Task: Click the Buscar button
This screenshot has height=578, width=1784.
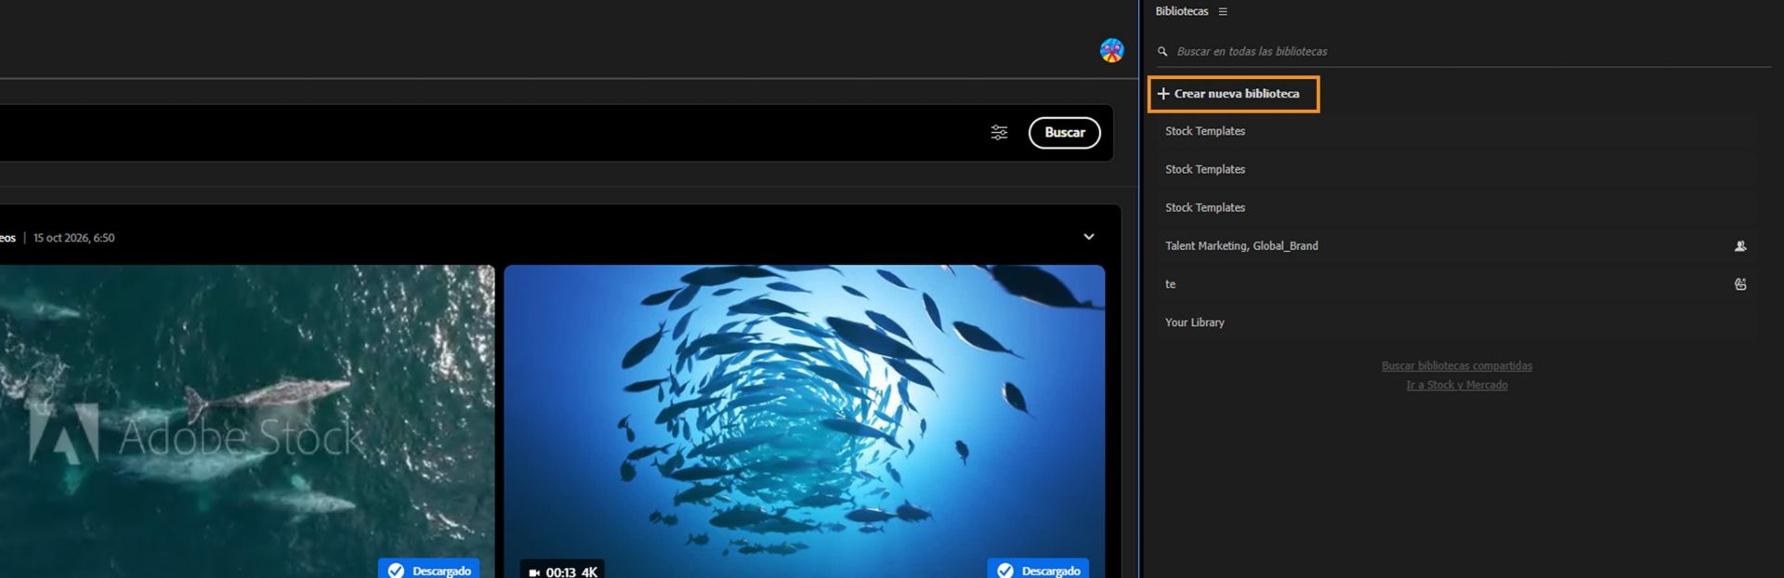Action: [1065, 133]
